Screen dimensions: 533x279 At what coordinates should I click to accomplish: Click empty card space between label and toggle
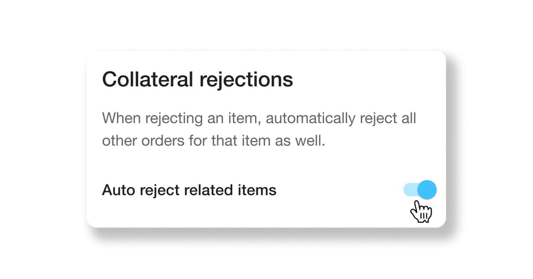click(x=338, y=190)
